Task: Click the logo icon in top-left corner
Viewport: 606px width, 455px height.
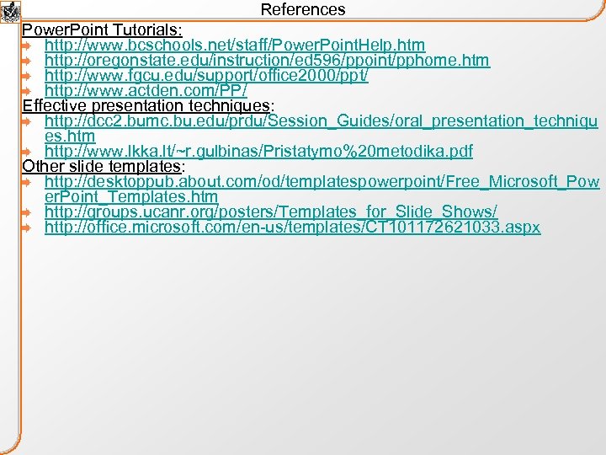Action: click(10, 12)
